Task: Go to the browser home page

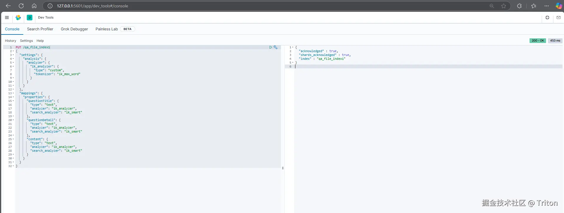Action: 34,6
